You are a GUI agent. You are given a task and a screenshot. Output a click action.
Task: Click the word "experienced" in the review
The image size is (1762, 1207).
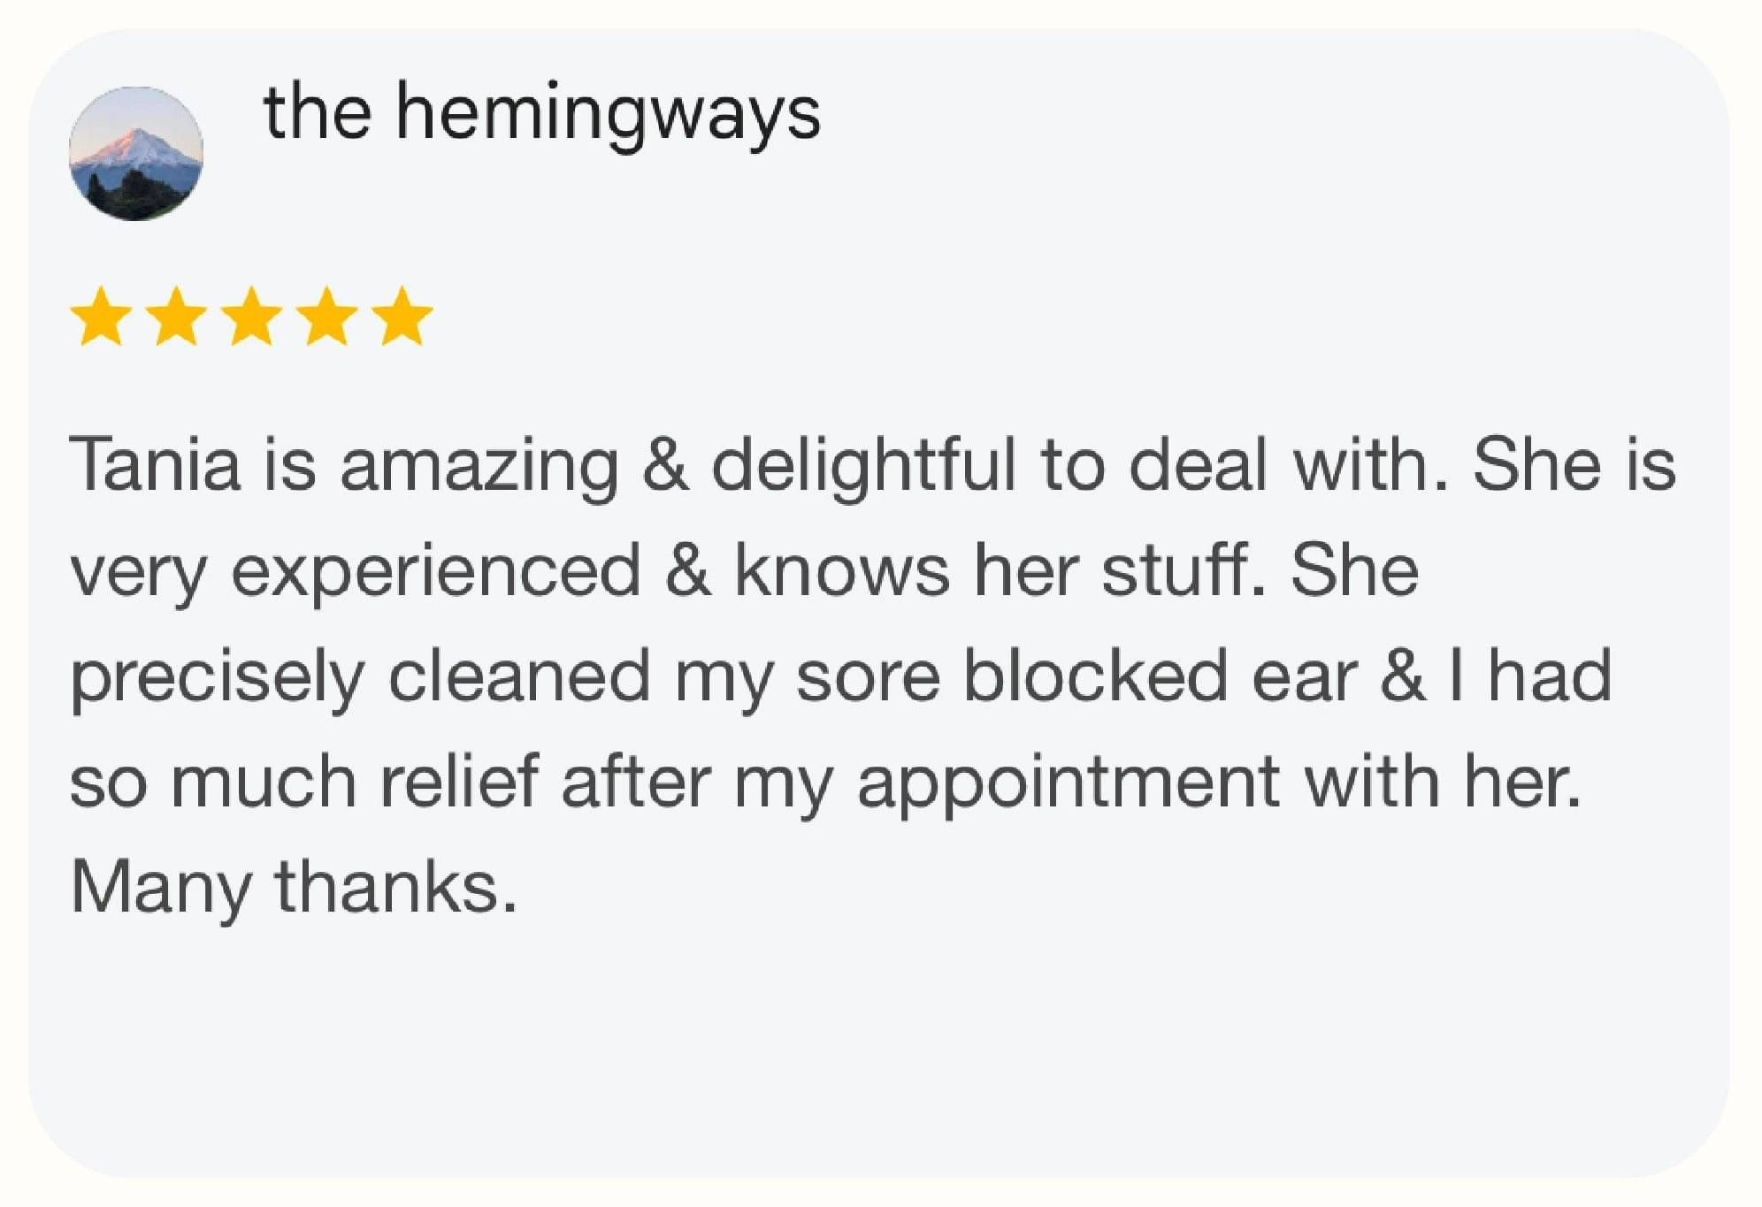coord(435,572)
